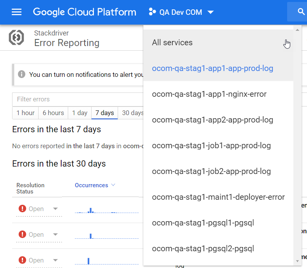The image size is (307, 268).
Task: Sort by the Occurrences column header
Action: (92, 185)
